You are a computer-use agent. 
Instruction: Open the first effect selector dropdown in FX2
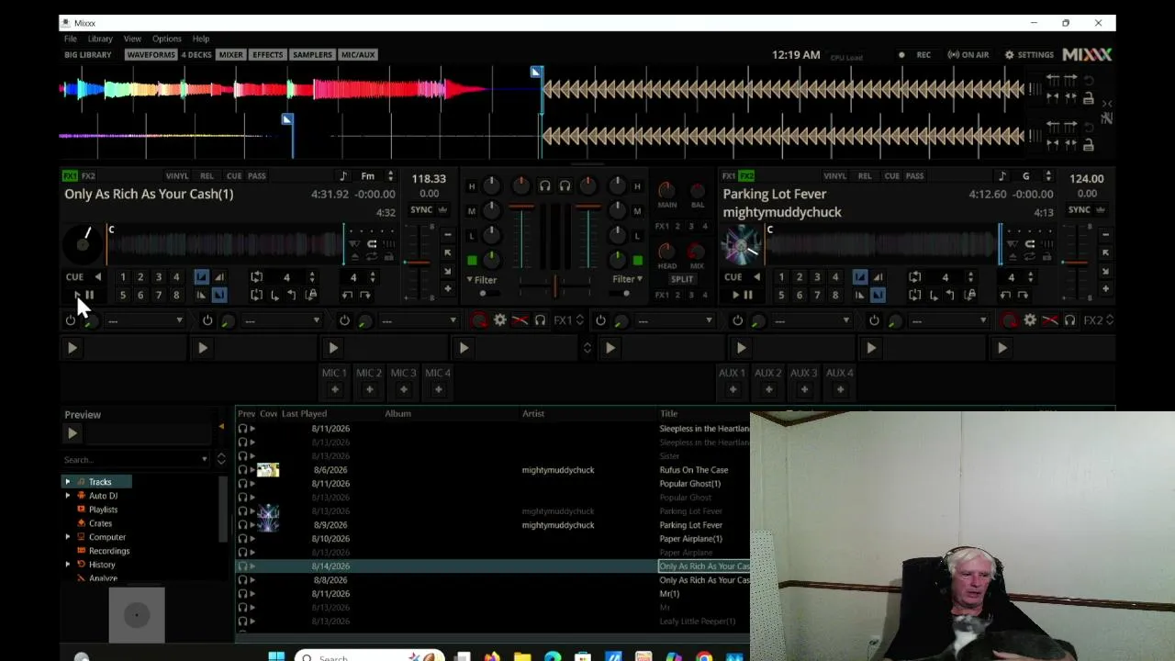tap(676, 320)
